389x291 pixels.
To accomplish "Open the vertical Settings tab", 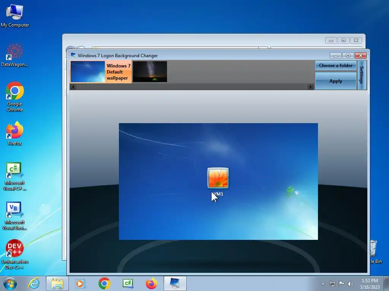I will [362, 75].
